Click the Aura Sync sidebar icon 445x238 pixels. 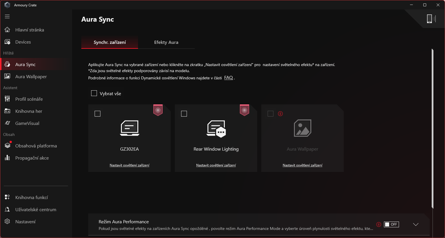point(7,64)
